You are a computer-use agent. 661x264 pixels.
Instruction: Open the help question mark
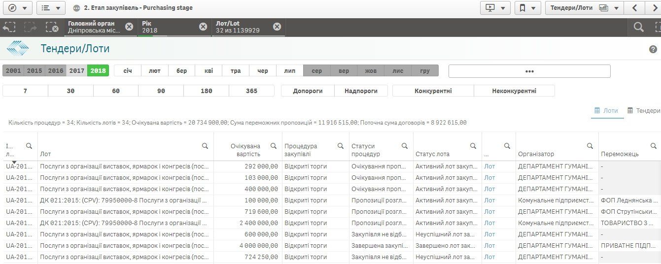pos(653,49)
